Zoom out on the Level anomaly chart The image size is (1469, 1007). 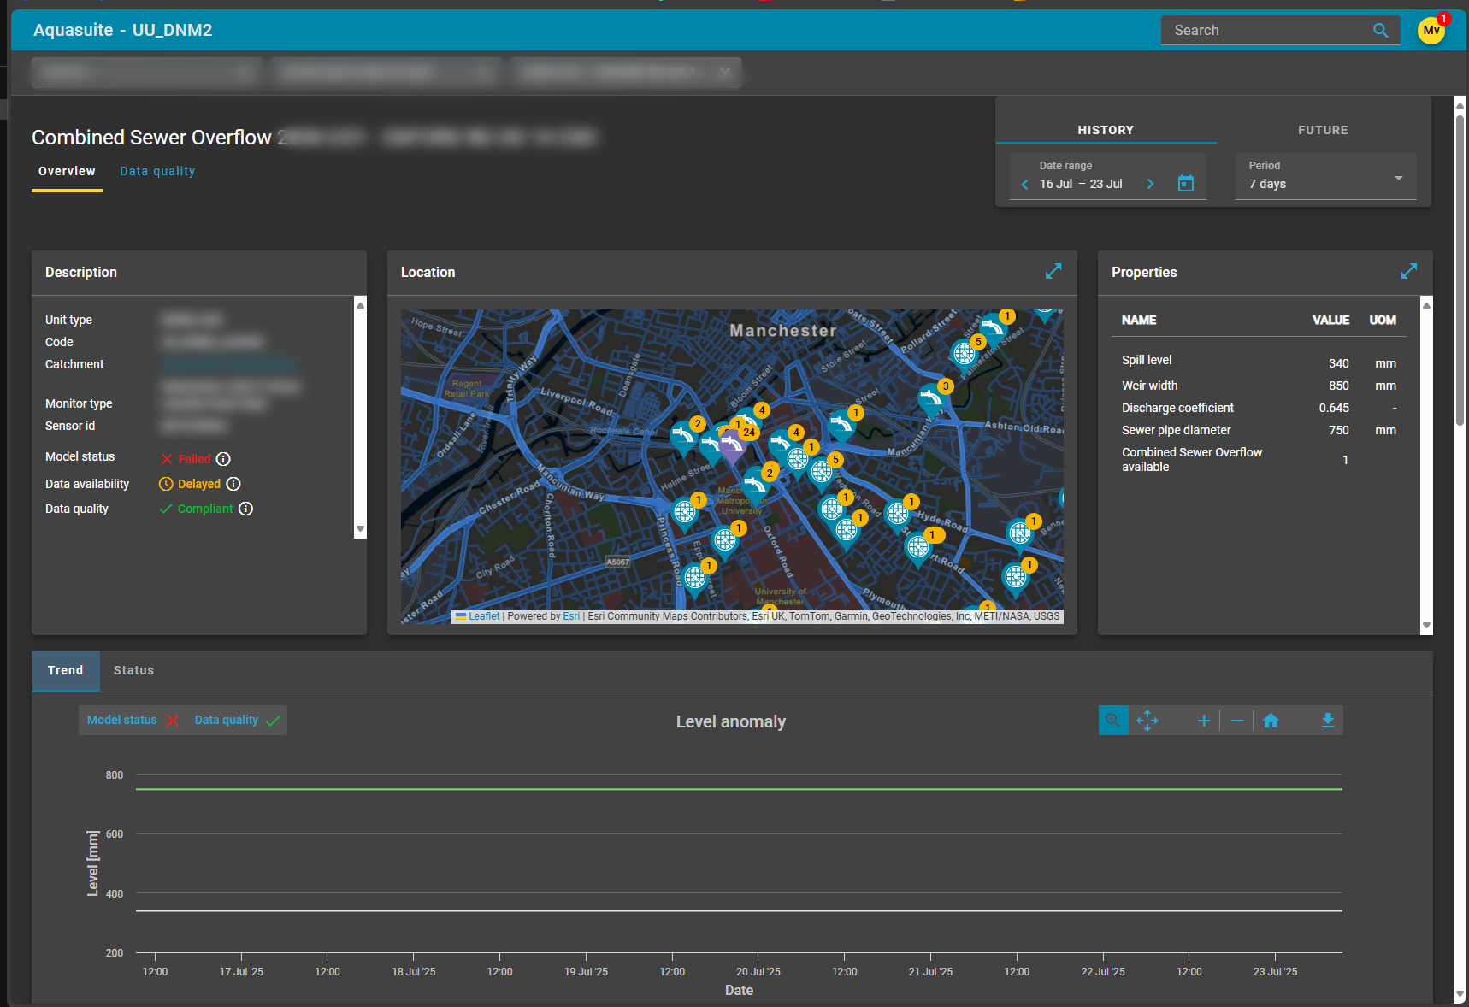1237,721
